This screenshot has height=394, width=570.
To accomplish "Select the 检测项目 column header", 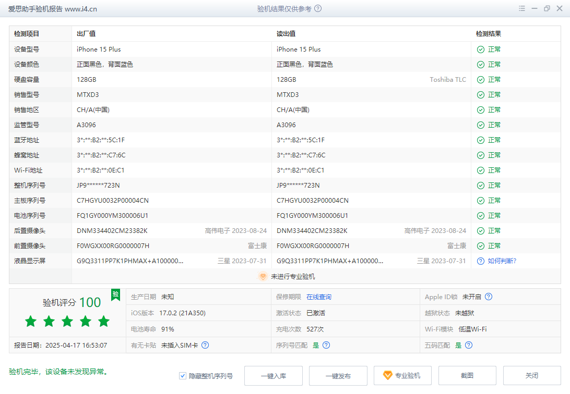I will pos(27,34).
